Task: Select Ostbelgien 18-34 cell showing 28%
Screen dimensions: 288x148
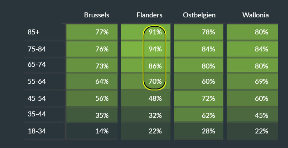Action: tap(208, 131)
